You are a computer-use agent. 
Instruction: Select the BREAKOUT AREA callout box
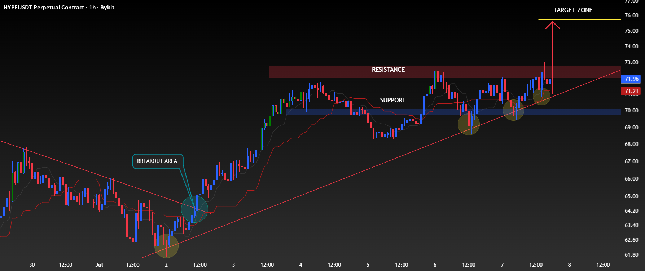[157, 161]
